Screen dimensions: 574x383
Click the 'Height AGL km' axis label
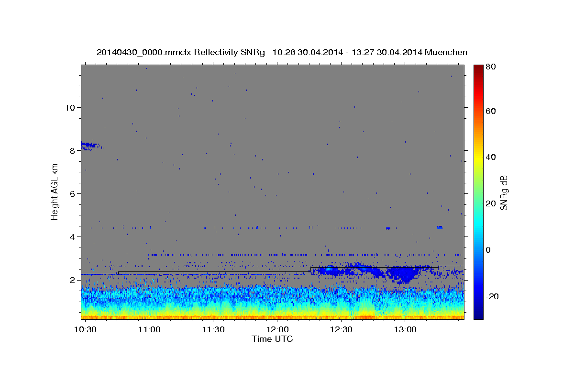click(55, 192)
